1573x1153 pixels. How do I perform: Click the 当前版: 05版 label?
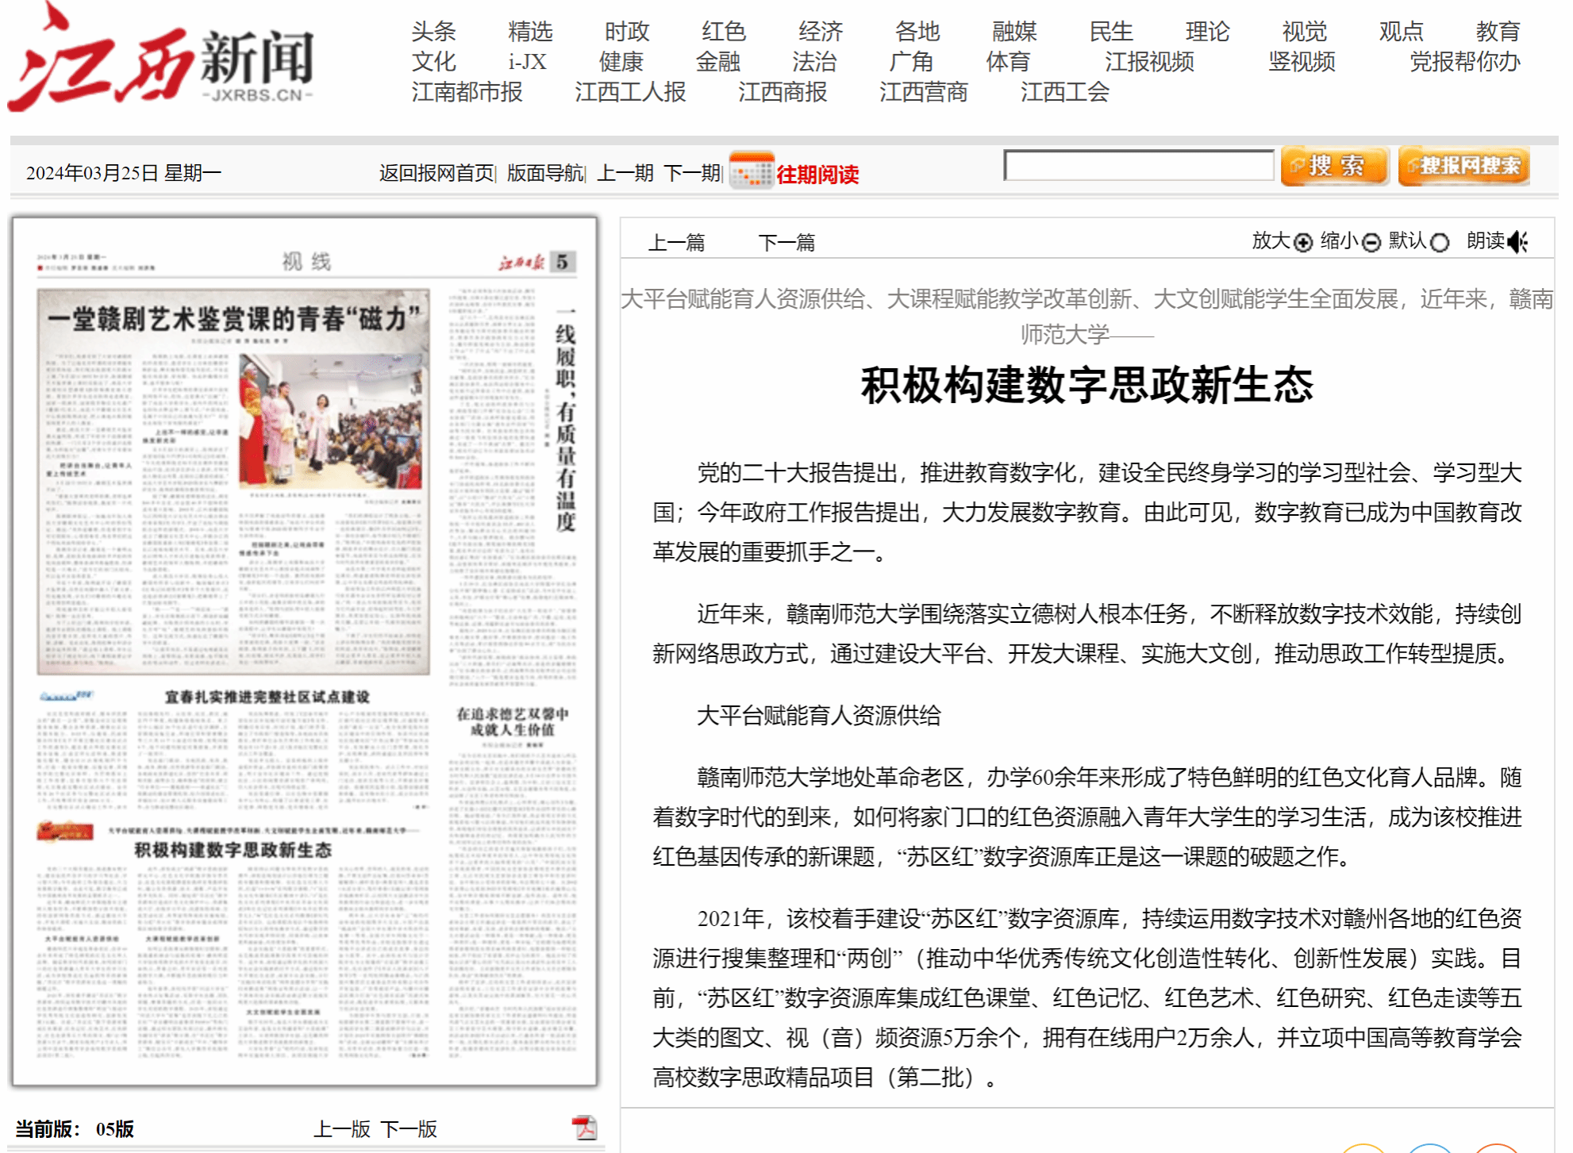coord(75,1129)
